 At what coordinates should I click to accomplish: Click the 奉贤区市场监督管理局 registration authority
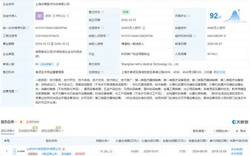[x=50, y=72]
